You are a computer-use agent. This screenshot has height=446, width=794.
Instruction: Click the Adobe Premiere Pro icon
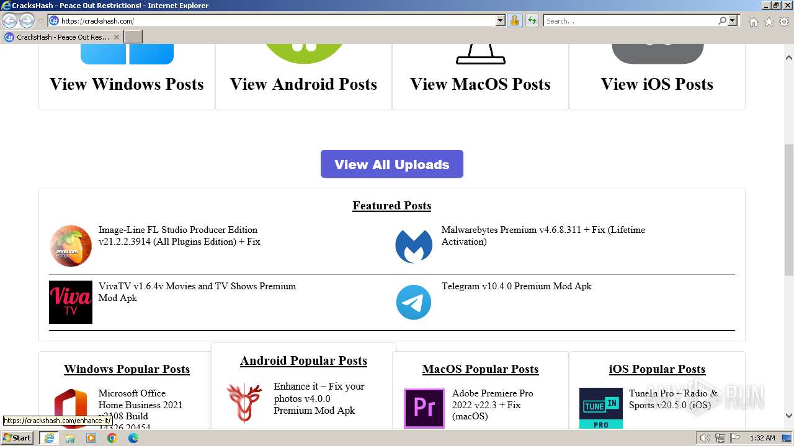pos(424,408)
